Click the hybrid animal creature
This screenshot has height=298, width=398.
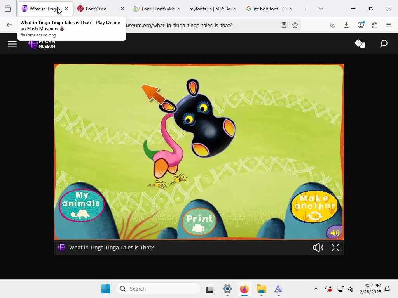190,134
